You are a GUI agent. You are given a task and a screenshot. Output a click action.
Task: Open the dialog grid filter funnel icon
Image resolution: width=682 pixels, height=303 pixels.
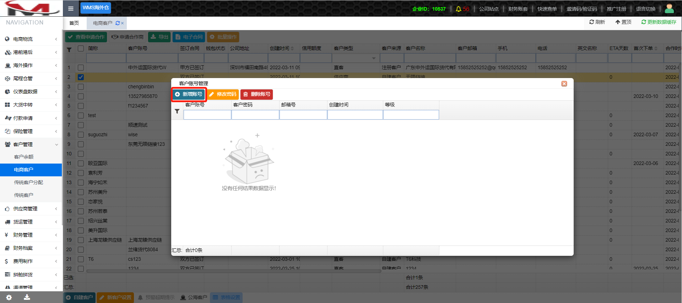[x=177, y=111]
